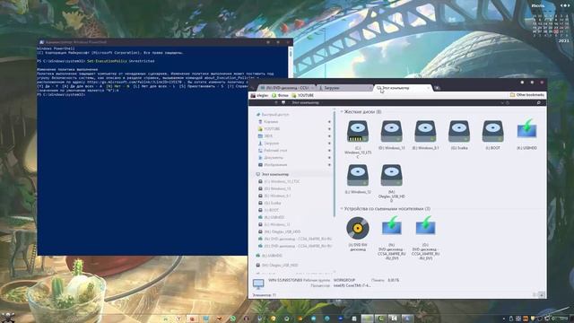Image resolution: width=574 pixels, height=323 pixels.
Task: Click the next-month arrow on calendar widget
Action: pyautogui.click(x=568, y=5)
